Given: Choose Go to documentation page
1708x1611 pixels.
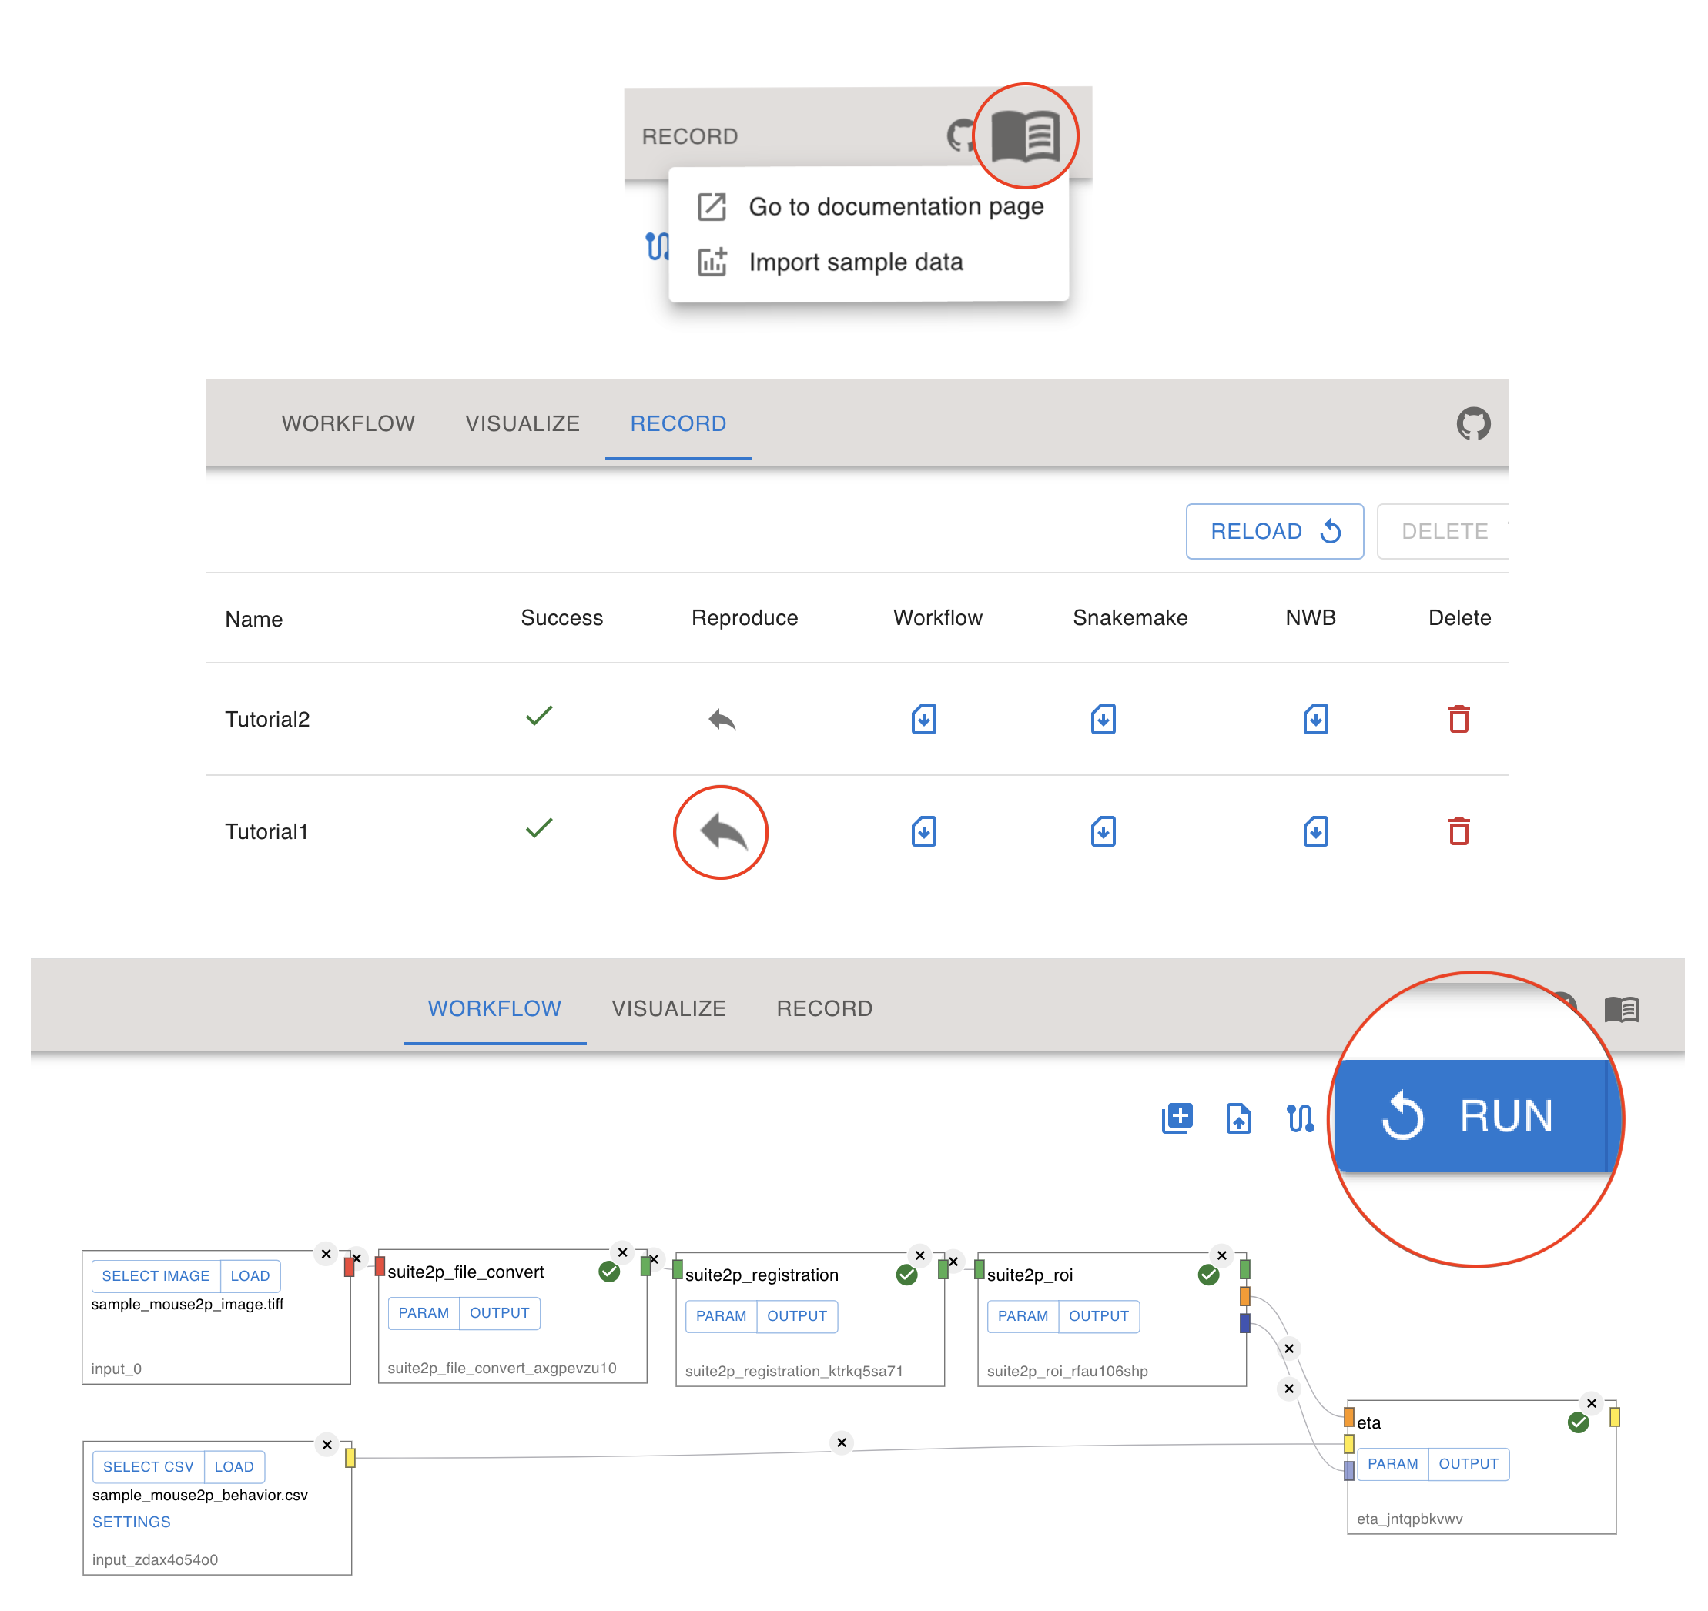Looking at the screenshot, I should 869,206.
